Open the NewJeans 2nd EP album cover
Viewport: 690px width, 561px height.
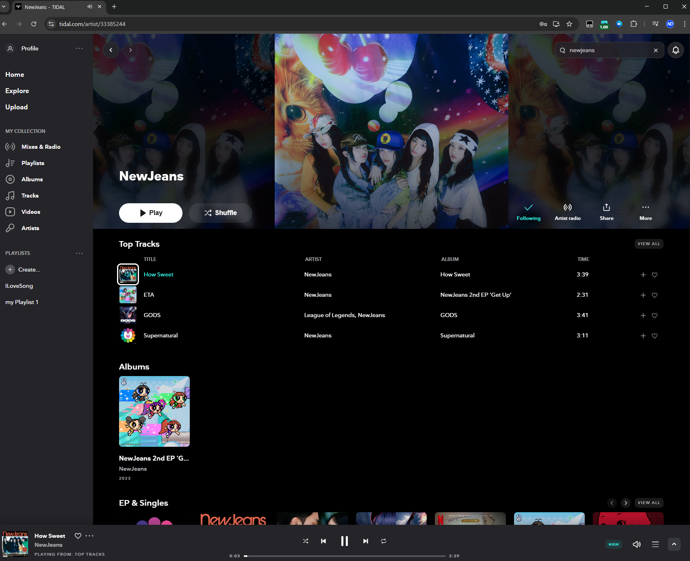coord(154,411)
